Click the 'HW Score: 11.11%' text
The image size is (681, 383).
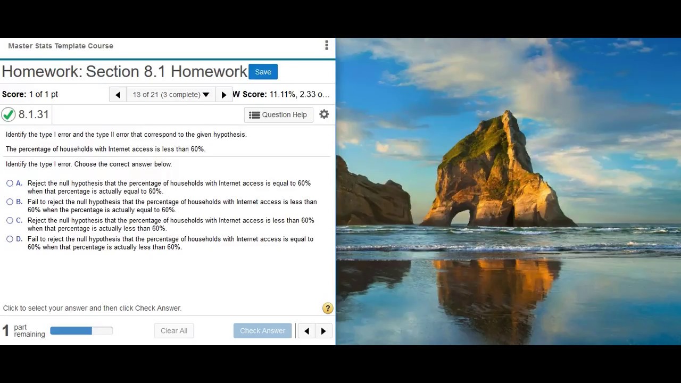281,94
